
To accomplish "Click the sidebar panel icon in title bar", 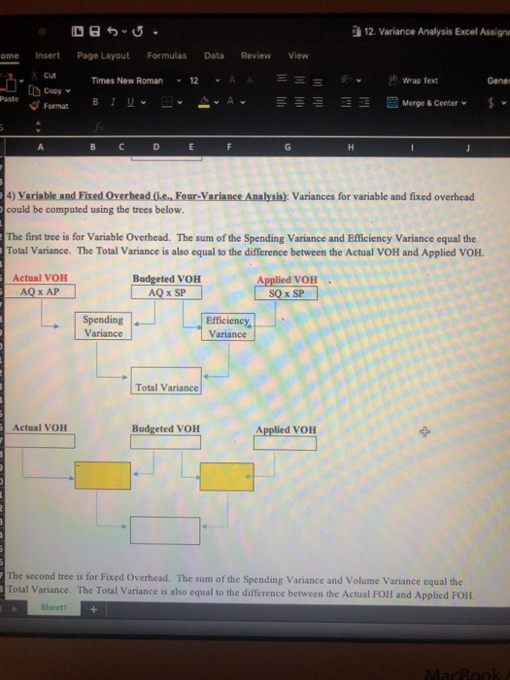I will 78,31.
